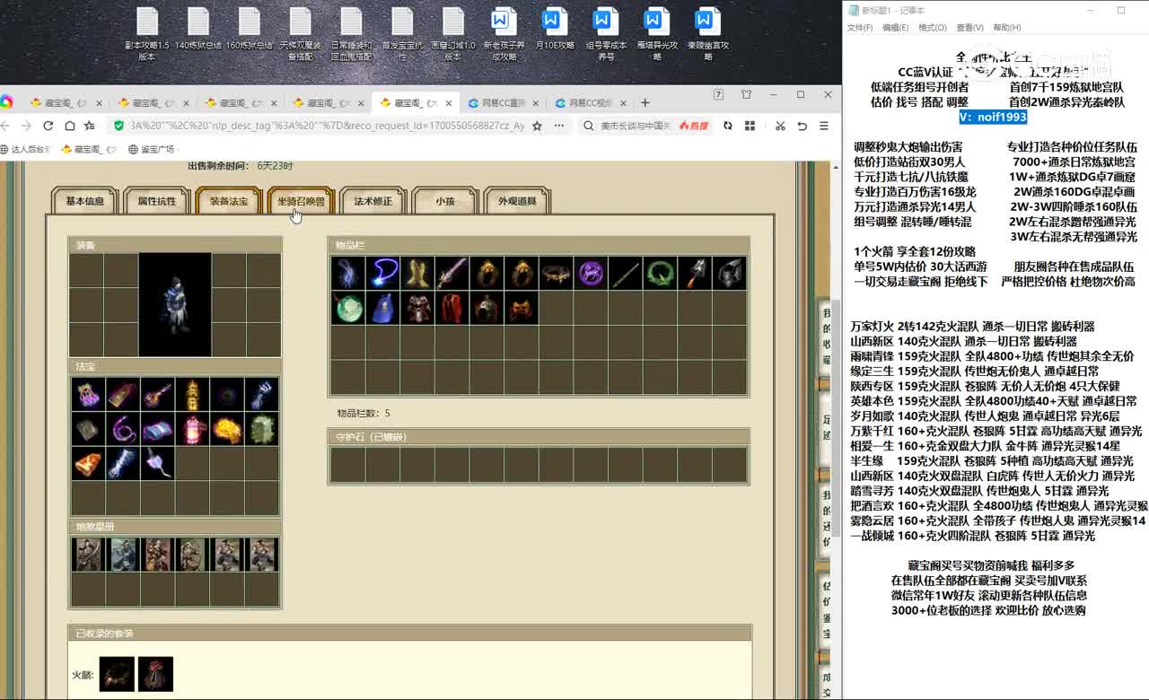Viewport: 1149px width, 700px height.
Task: Select the golden flame cloud treasure in 法宝
Action: [227, 430]
